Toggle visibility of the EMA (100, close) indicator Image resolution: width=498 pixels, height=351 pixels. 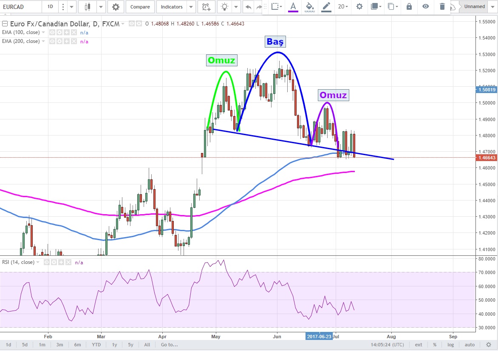52,32
